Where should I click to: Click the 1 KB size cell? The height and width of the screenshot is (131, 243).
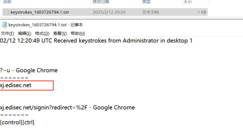coord(202,12)
